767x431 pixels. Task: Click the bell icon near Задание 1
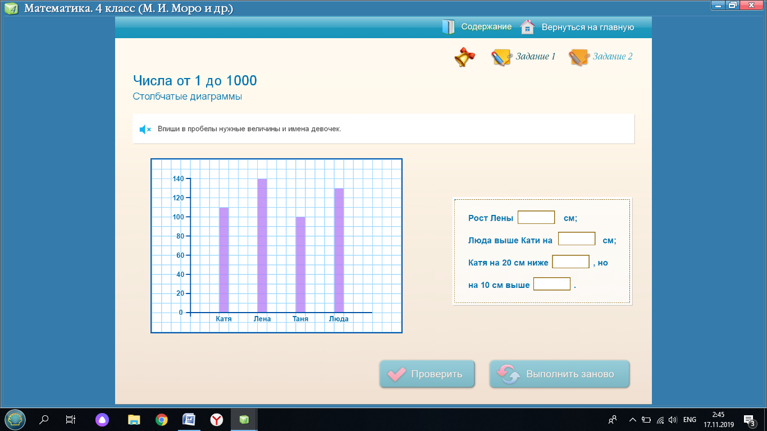click(x=464, y=57)
